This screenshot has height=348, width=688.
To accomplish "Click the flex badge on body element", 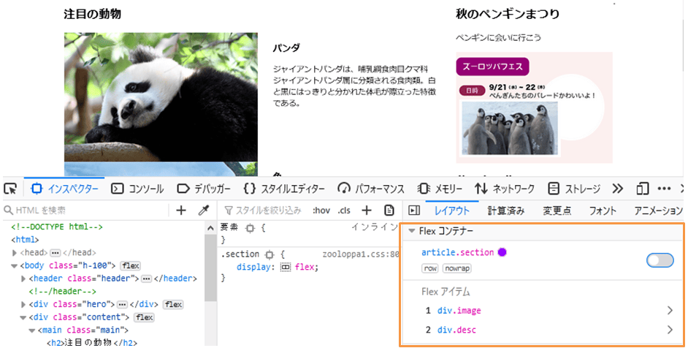I will pyautogui.click(x=130, y=266).
